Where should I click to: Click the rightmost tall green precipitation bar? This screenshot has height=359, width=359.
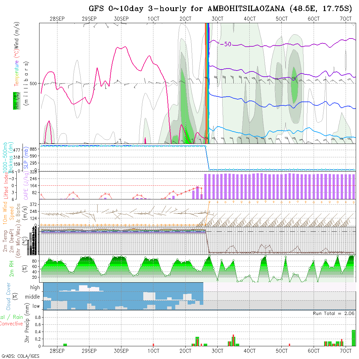(x=353, y=338)
